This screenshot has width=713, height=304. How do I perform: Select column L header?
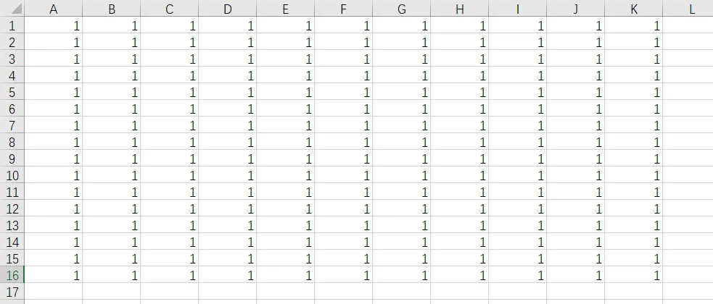tap(688, 9)
